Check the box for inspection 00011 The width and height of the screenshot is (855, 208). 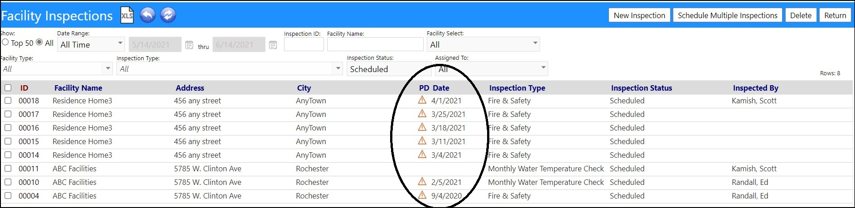pyautogui.click(x=8, y=169)
